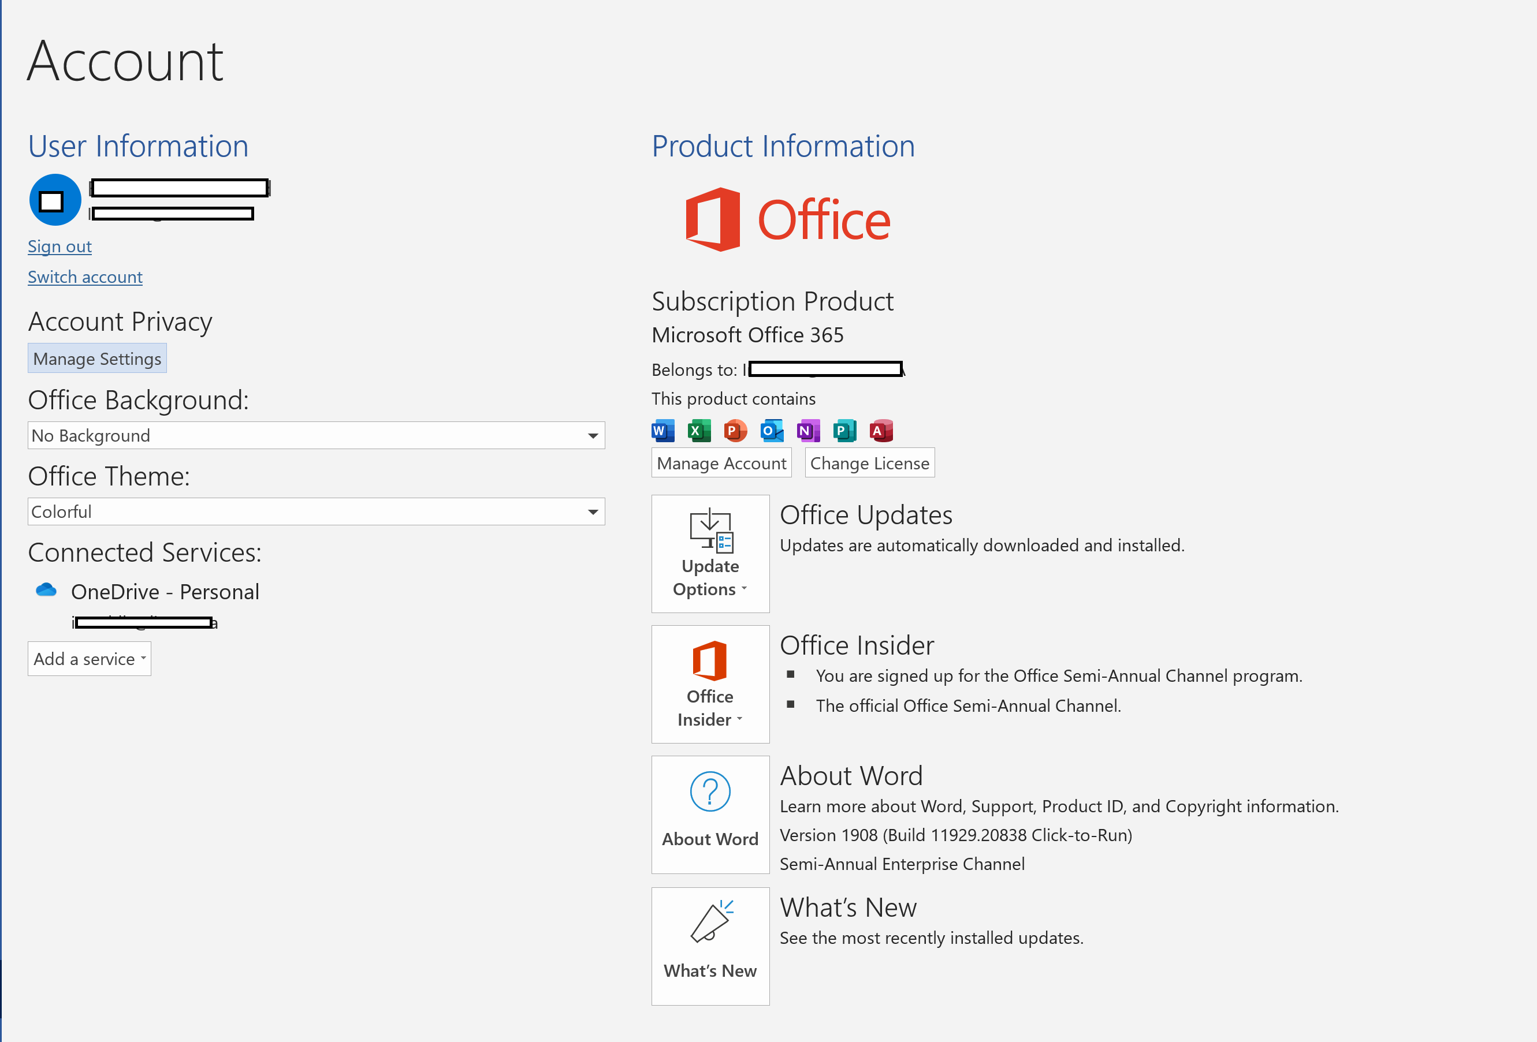Click the PowerPoint app icon
Screen dimensions: 1537x1042
(735, 431)
